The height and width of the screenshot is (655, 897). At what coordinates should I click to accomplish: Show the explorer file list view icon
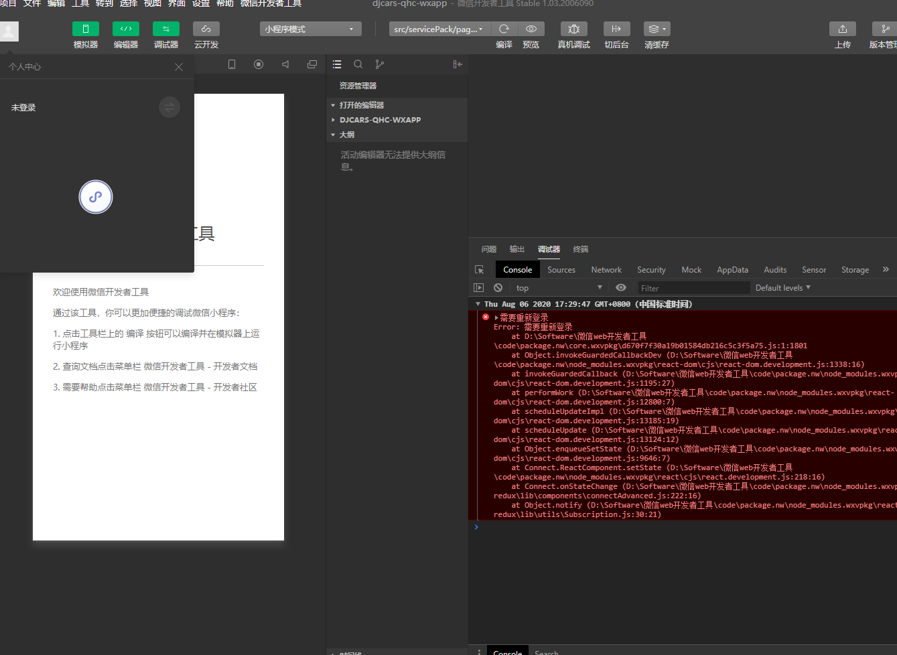[x=337, y=64]
